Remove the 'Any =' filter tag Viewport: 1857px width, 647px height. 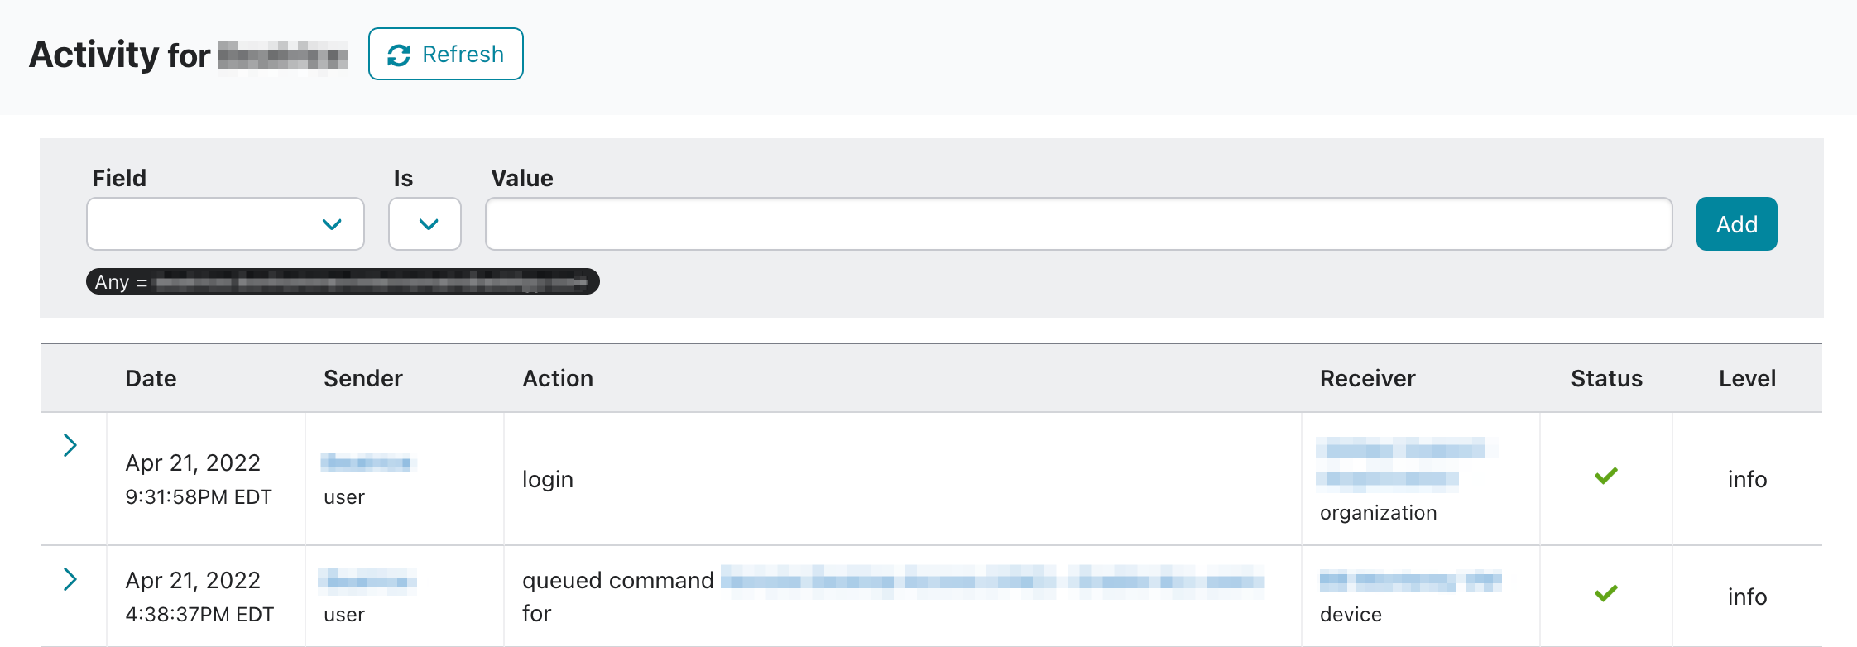pyautogui.click(x=343, y=281)
